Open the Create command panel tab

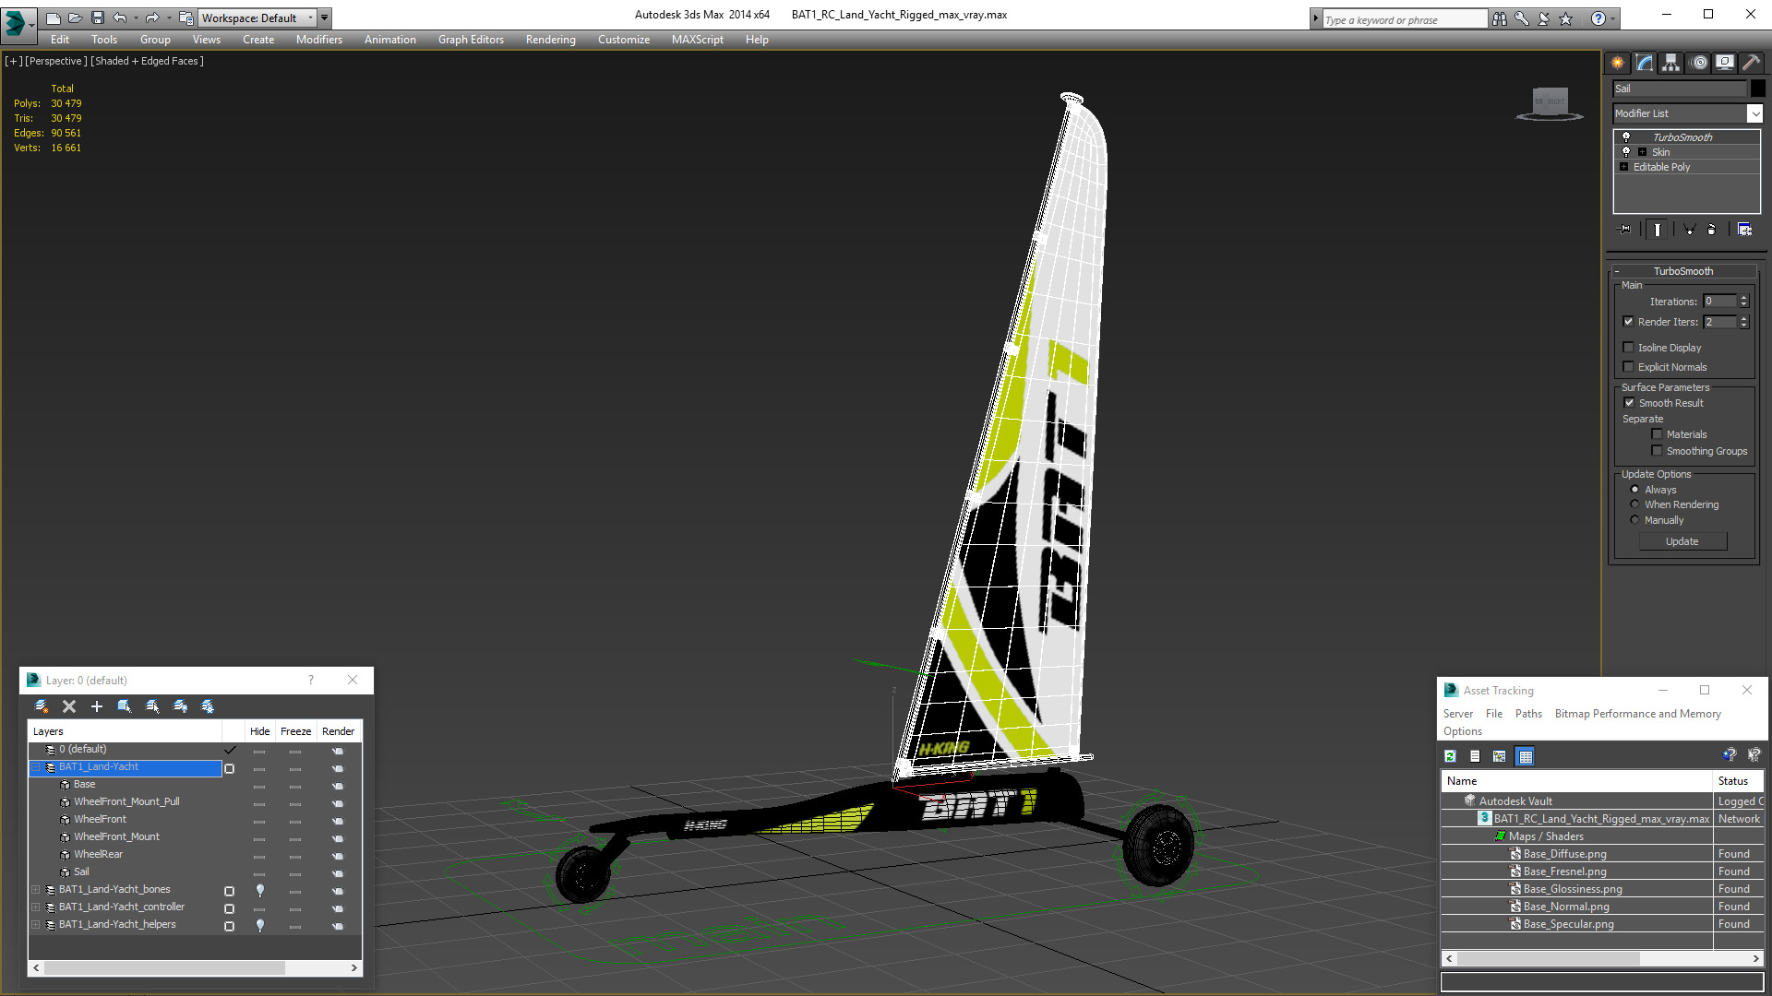point(1618,63)
